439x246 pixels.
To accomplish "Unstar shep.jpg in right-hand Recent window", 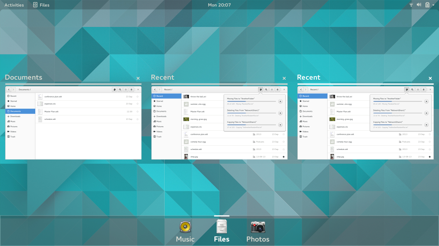I will coord(430,157).
